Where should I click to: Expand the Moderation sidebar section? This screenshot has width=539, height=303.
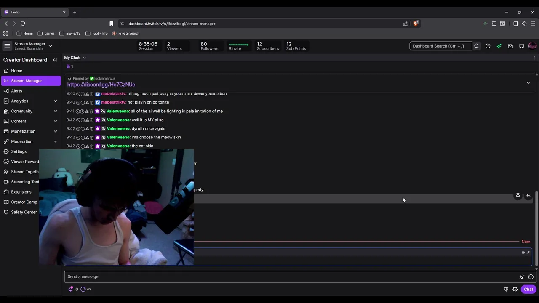55,141
